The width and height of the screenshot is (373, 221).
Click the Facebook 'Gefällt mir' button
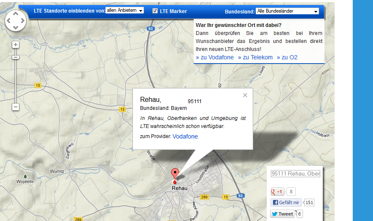pos(286,202)
